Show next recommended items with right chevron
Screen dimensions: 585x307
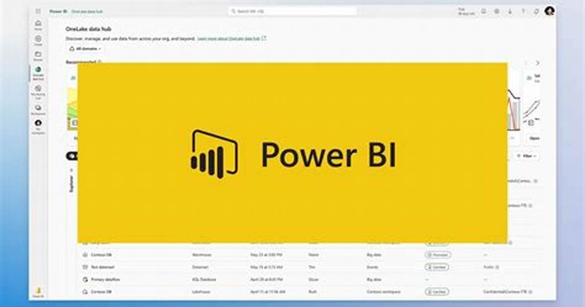(x=538, y=63)
